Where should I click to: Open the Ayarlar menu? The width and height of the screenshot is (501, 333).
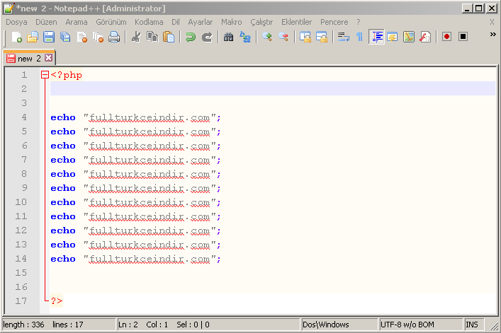[201, 22]
